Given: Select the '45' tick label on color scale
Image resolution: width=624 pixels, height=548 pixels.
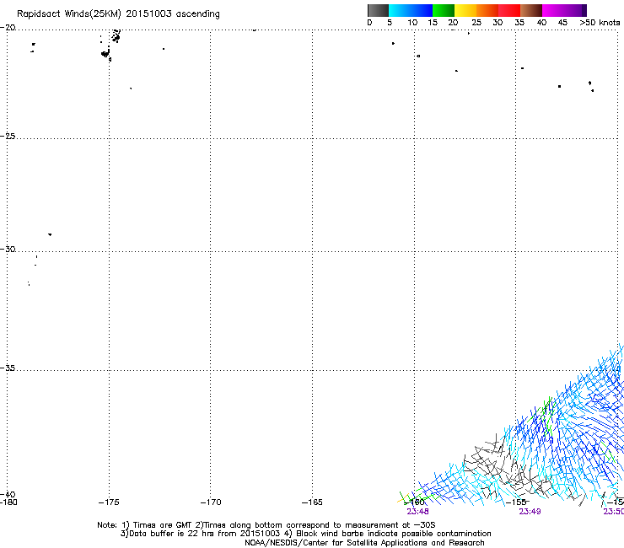Looking at the screenshot, I should click(562, 23).
